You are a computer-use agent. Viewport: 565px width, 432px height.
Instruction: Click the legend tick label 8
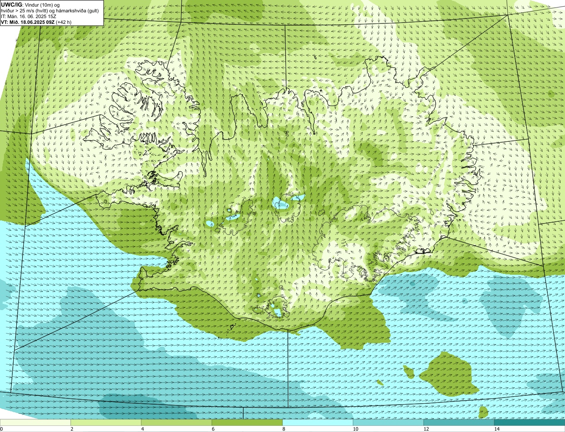tap(283, 429)
